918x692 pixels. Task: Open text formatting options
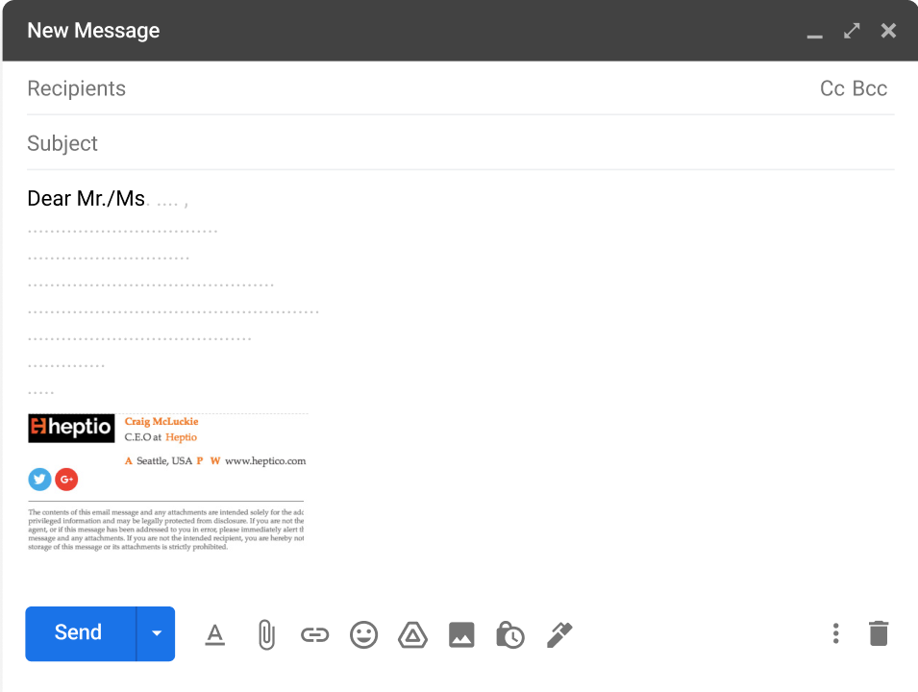click(x=215, y=634)
